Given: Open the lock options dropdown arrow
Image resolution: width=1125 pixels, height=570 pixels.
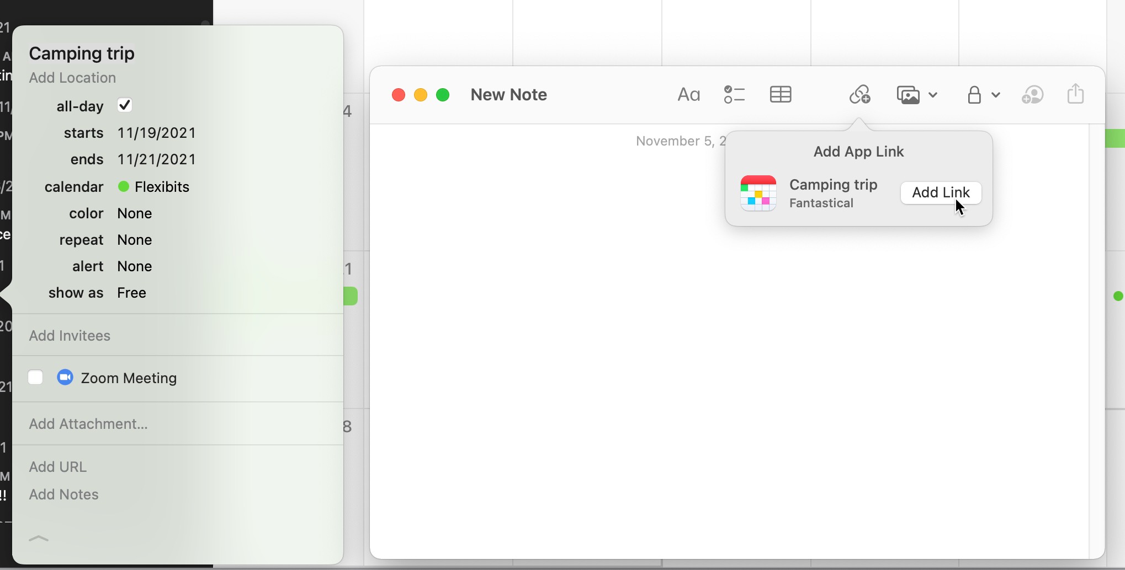Looking at the screenshot, I should [996, 95].
